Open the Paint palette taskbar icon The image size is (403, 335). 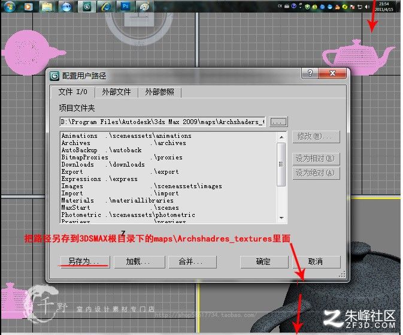[x=145, y=7]
